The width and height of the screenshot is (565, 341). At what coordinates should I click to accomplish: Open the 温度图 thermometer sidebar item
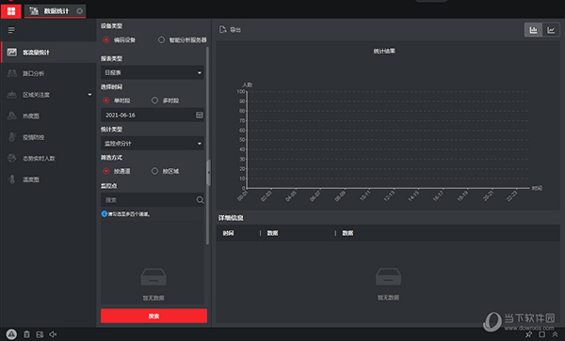pos(49,179)
